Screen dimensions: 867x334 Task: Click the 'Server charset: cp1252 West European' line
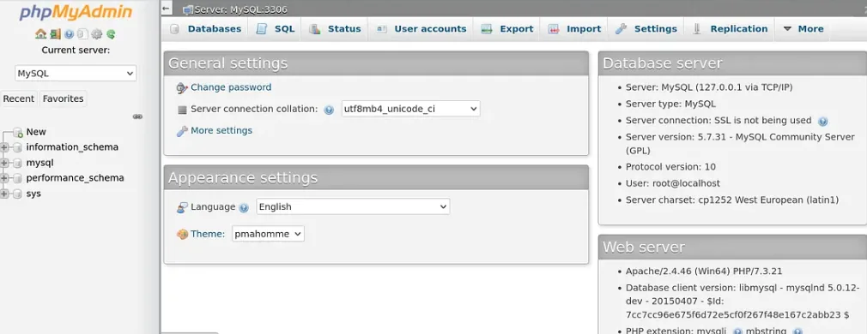pyautogui.click(x=732, y=200)
